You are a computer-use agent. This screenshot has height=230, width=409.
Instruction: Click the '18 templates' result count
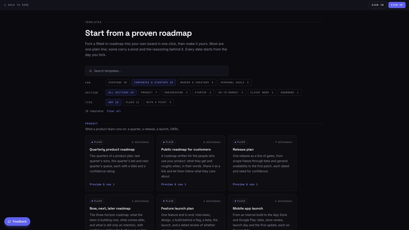click(x=94, y=111)
